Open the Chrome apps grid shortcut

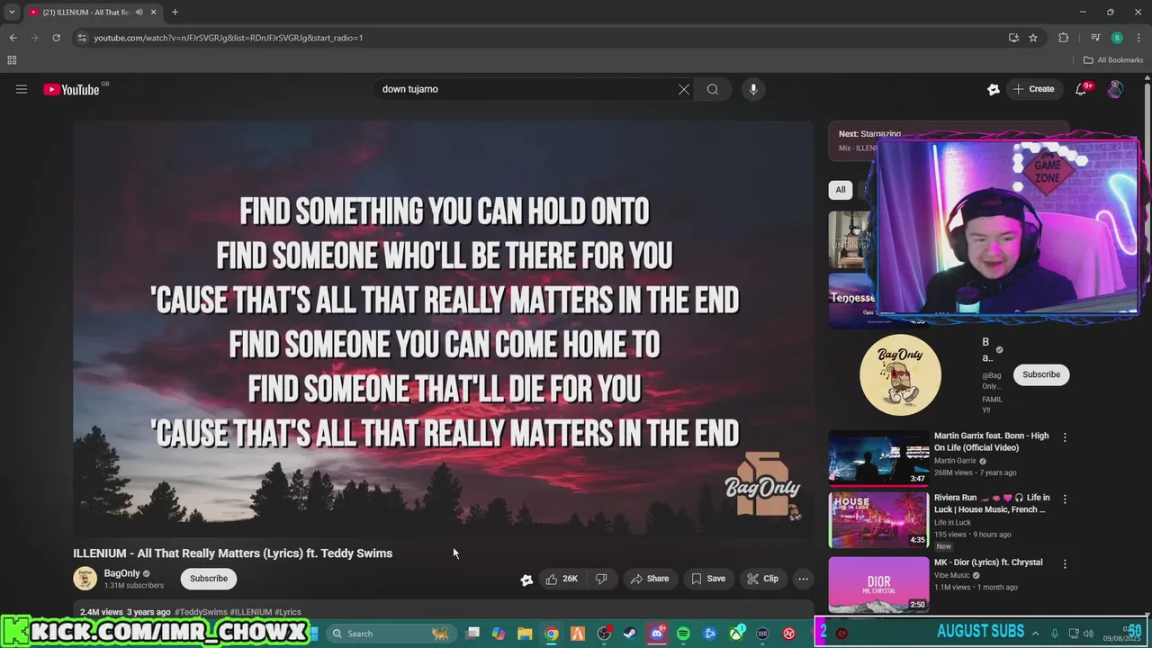12,60
